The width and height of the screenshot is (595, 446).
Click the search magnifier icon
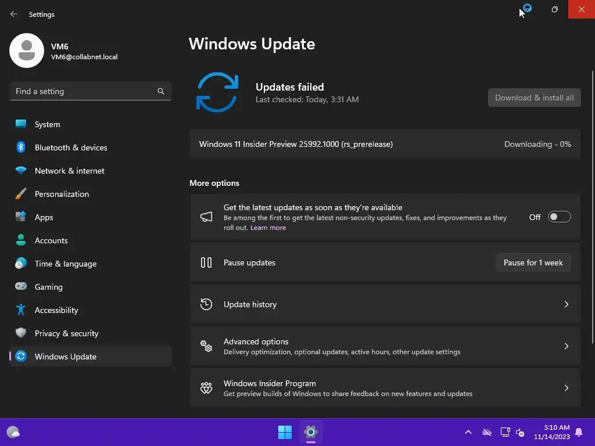(161, 91)
